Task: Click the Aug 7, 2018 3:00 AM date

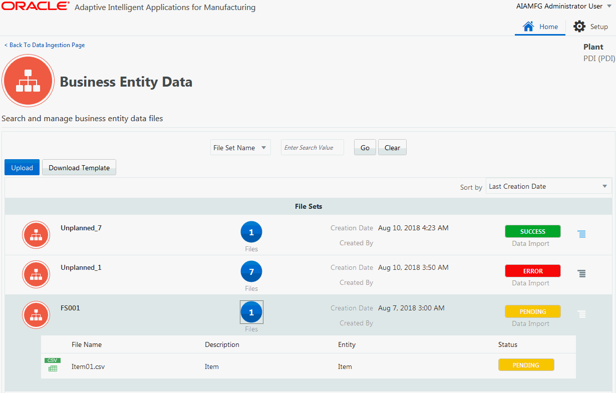Action: [x=411, y=308]
